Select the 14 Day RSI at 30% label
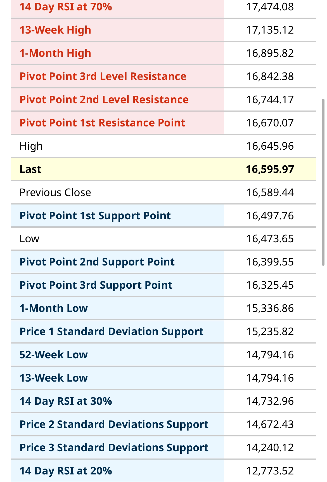The width and height of the screenshot is (327, 482). click(66, 401)
